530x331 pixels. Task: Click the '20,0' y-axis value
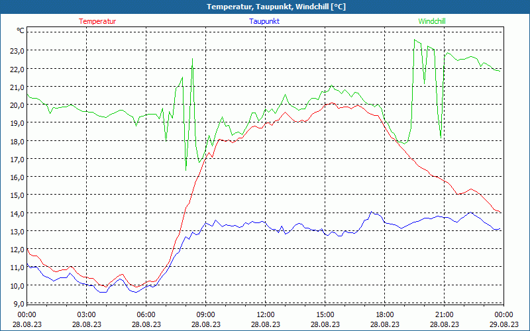[17, 105]
